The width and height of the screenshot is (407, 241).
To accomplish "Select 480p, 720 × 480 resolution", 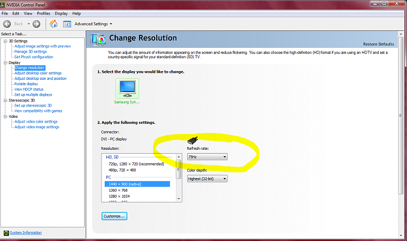I will (122, 170).
